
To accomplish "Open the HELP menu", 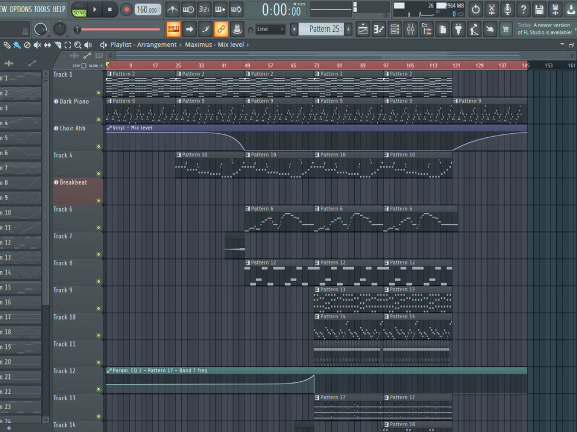I will click(59, 9).
